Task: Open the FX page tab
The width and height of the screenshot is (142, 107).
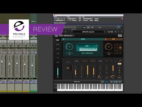Action: (58, 58)
